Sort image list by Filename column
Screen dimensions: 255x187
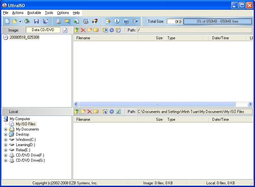[x=106, y=38]
